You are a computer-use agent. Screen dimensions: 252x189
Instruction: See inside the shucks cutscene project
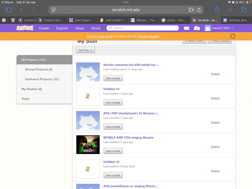(113, 78)
